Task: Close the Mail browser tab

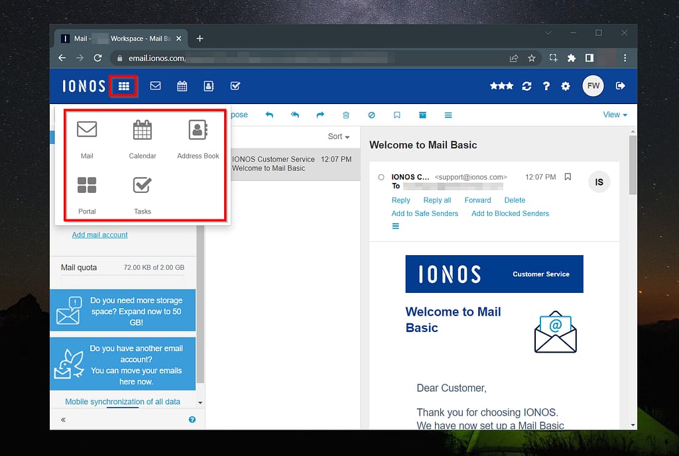Action: tap(178, 38)
